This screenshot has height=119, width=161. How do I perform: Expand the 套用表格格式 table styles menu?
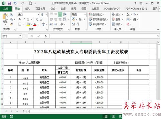[99, 19]
